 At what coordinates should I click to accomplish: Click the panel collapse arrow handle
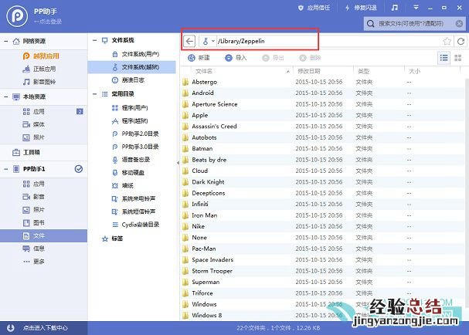coord(178,163)
